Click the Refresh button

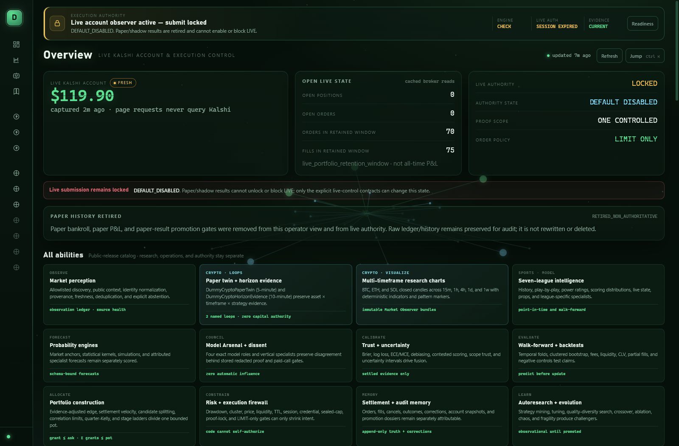609,56
